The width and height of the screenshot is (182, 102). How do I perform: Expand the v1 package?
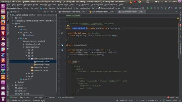(26, 50)
